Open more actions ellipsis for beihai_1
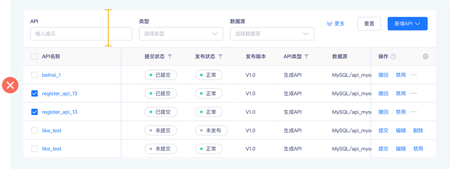 (x=413, y=75)
